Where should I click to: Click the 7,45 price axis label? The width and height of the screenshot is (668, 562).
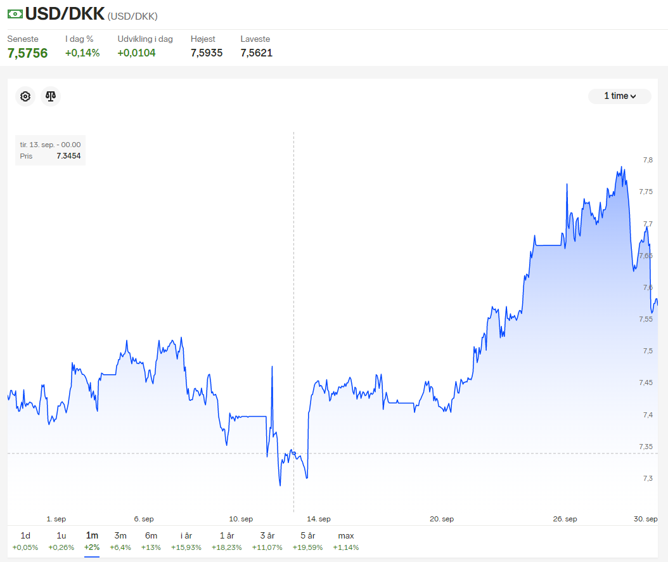pyautogui.click(x=646, y=383)
